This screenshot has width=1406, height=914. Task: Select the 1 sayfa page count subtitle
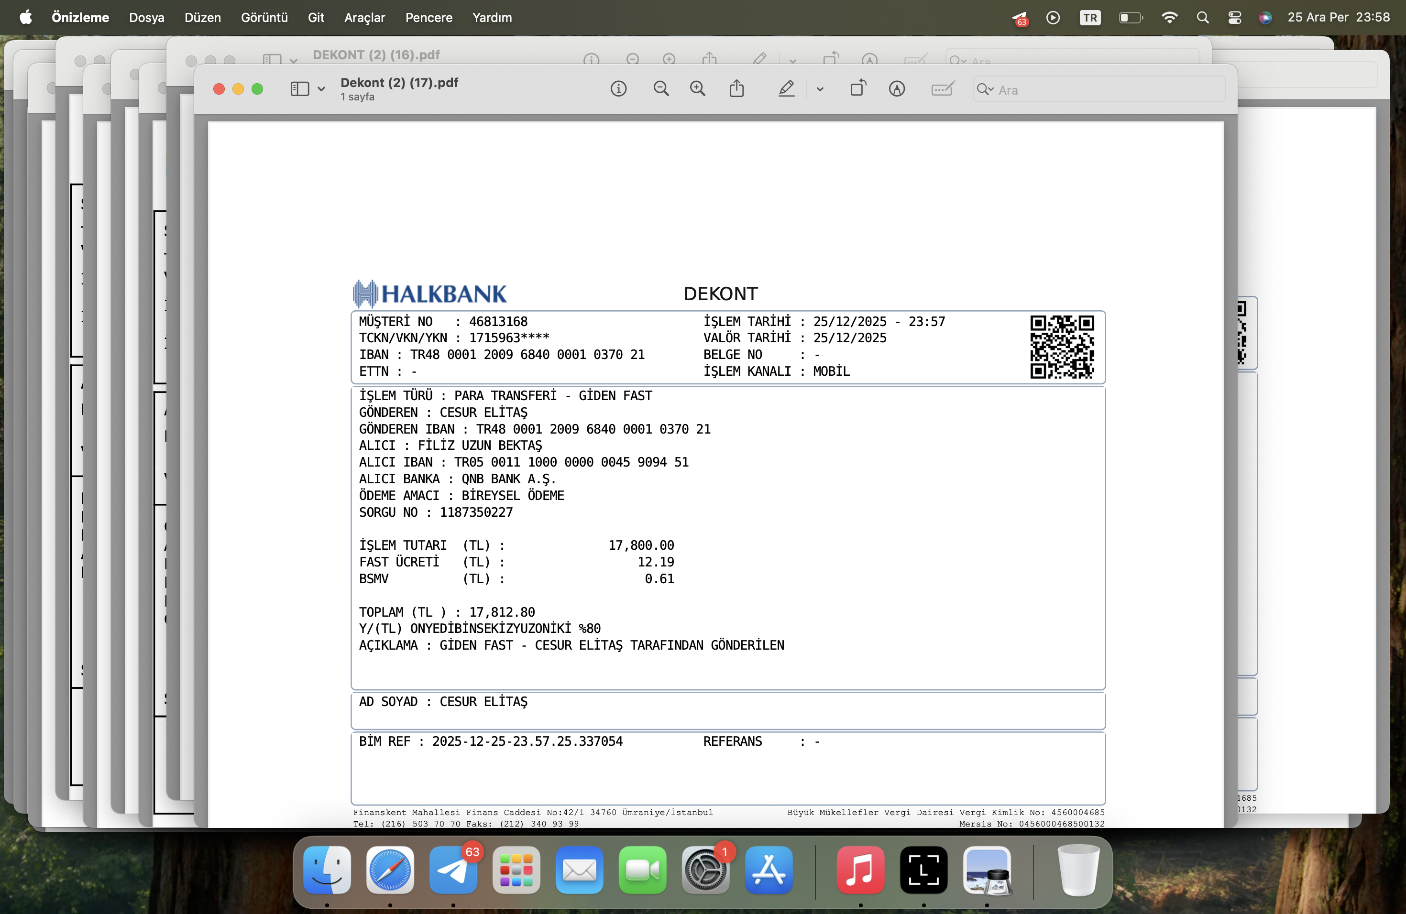[357, 97]
